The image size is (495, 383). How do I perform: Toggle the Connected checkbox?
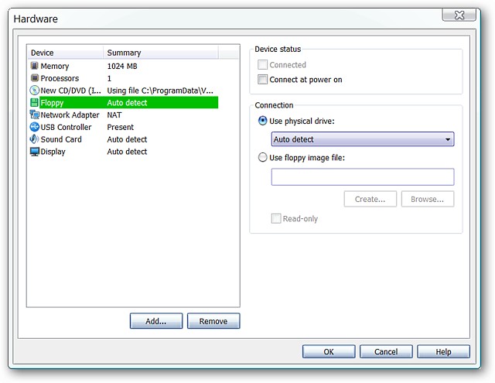[x=262, y=65]
